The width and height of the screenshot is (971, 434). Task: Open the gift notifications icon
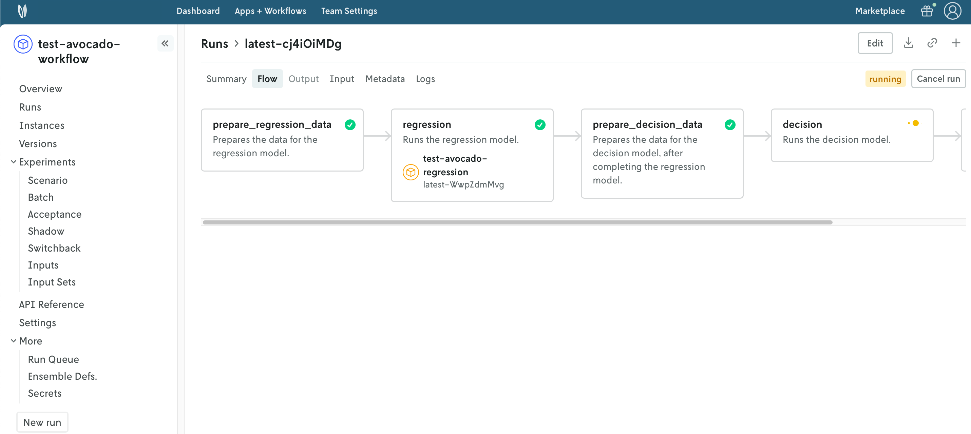coord(927,11)
